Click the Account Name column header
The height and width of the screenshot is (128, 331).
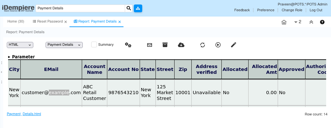[95, 69]
